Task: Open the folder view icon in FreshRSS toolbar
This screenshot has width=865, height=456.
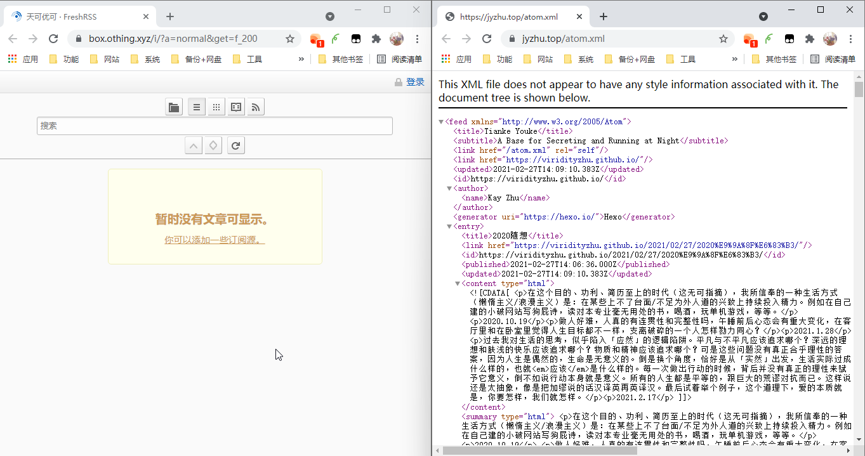Action: click(174, 107)
